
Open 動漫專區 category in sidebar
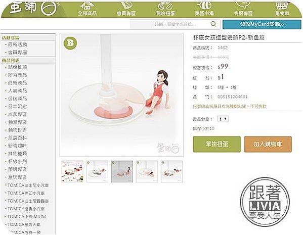[17, 122]
